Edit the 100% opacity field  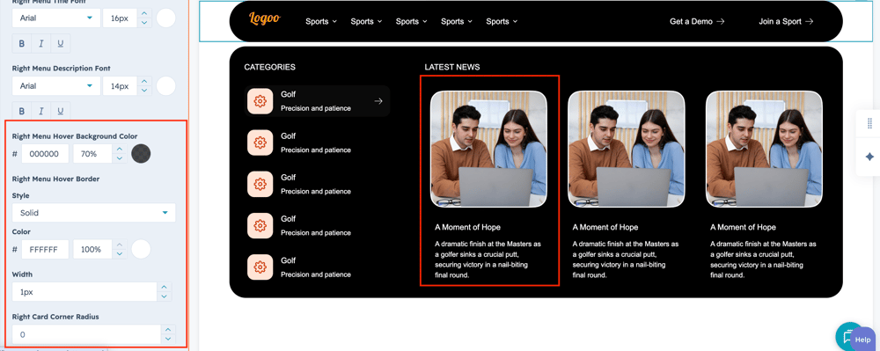[x=92, y=249]
